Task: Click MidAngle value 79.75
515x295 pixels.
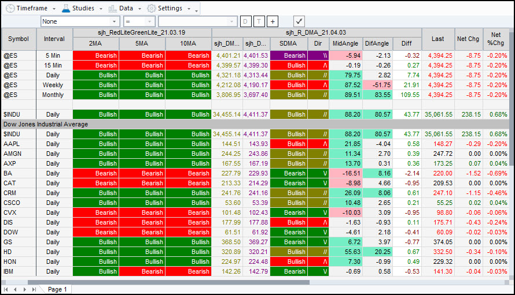Action: pos(345,75)
